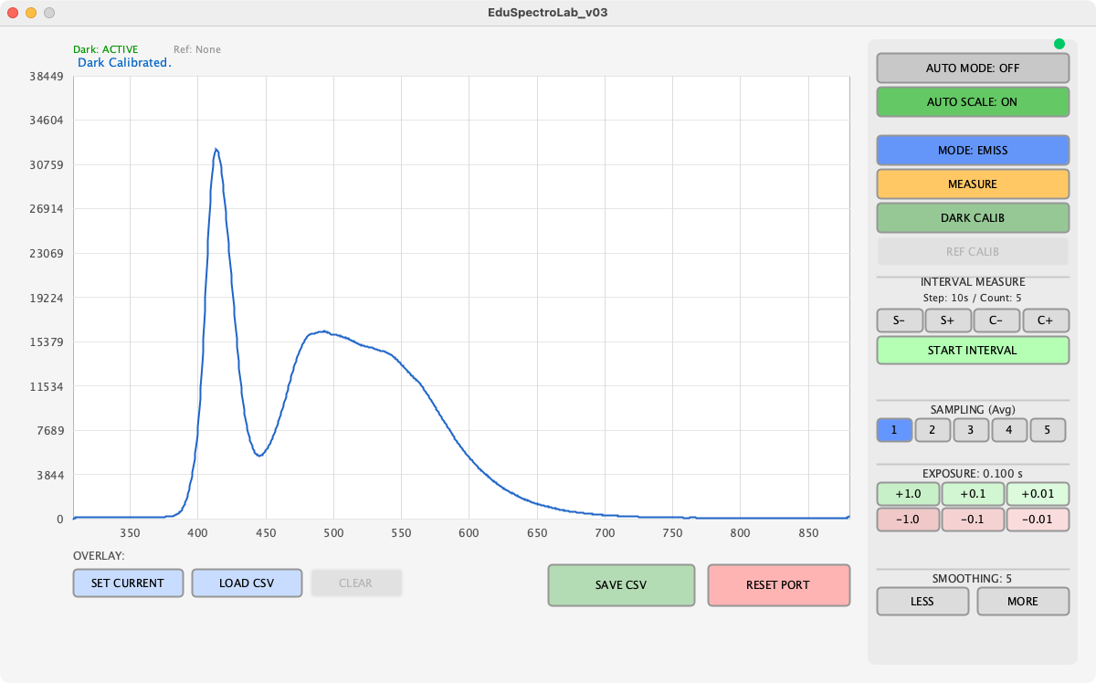Load overlay using LOAD CSV

pos(247,583)
